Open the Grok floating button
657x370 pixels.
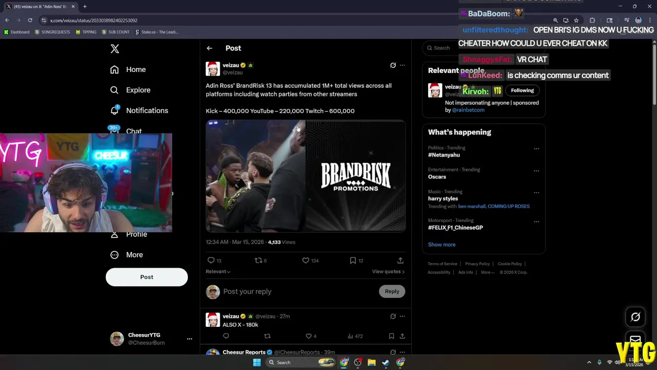tap(635, 317)
